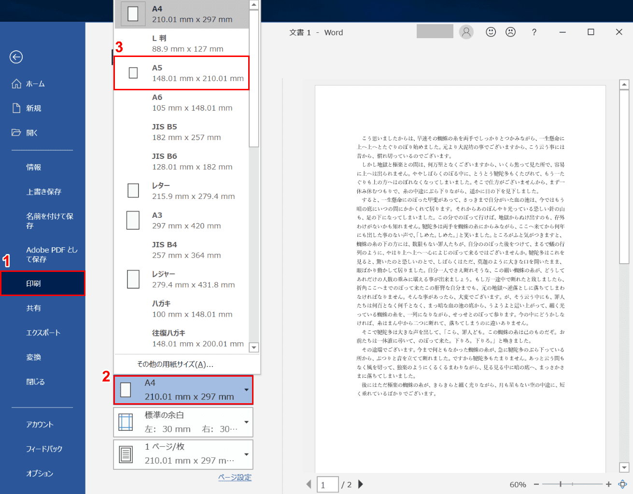Click the zoom to page icon
The width and height of the screenshot is (633, 494).
(623, 484)
